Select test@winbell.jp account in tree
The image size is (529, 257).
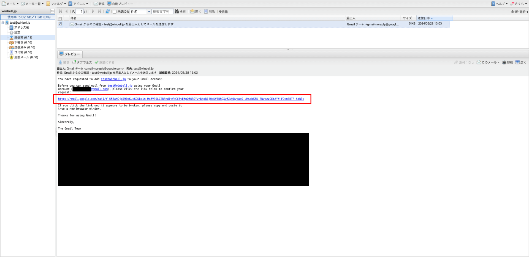pyautogui.click(x=20, y=23)
